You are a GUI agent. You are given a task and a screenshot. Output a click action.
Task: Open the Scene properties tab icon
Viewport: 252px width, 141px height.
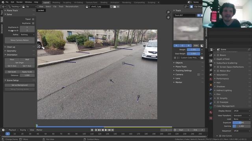coord(211,75)
